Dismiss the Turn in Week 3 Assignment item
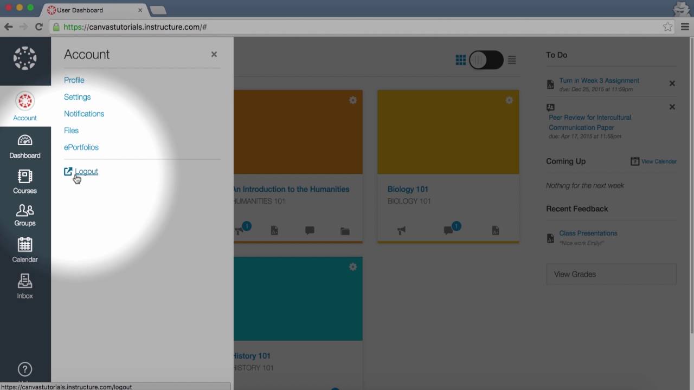Screen dimensions: 694x390 pos(672,83)
